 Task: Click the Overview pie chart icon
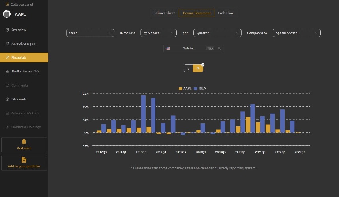[7, 30]
